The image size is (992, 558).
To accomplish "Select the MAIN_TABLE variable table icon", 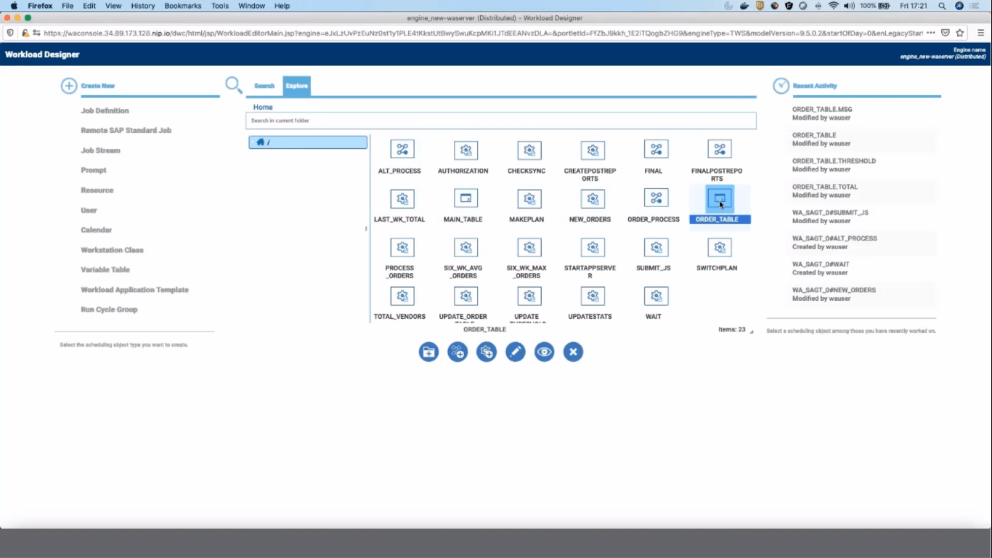I will point(465,198).
